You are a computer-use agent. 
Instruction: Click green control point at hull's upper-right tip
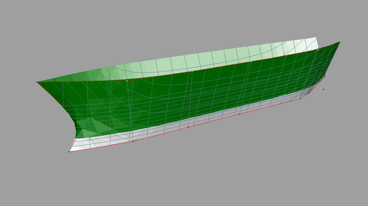340,41
